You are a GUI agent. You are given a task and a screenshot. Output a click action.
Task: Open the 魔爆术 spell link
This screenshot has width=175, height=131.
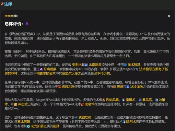pyautogui.click(x=131, y=100)
